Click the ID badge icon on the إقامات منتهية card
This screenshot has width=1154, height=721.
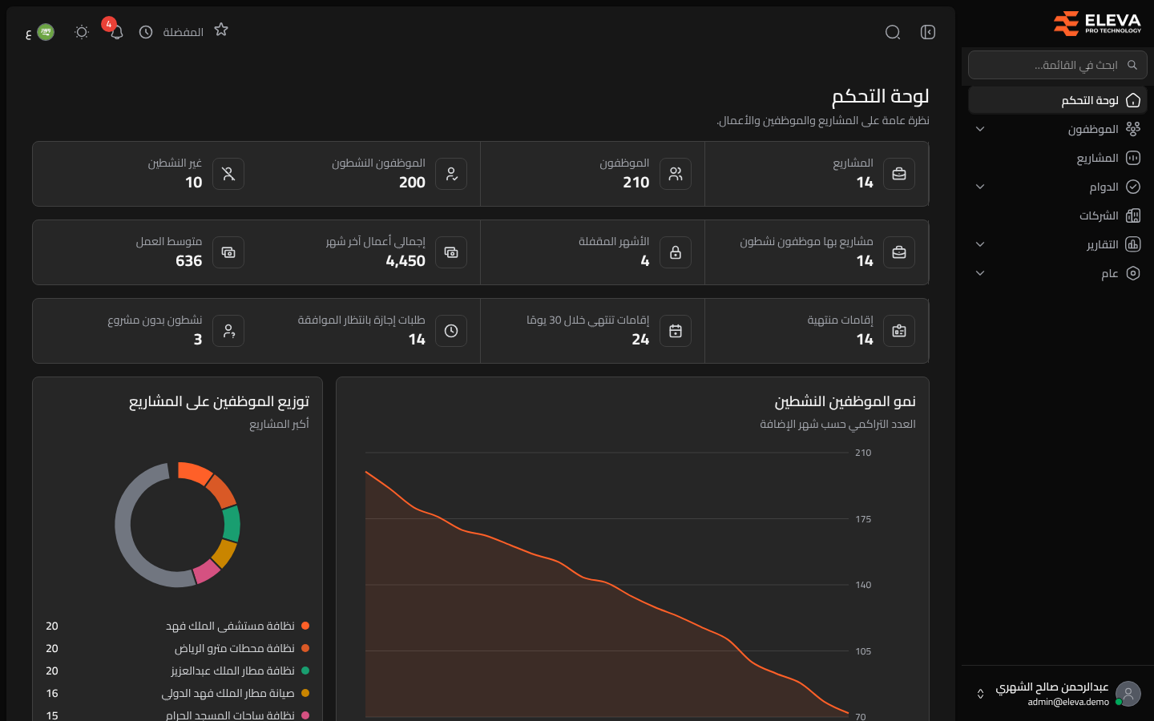(899, 331)
